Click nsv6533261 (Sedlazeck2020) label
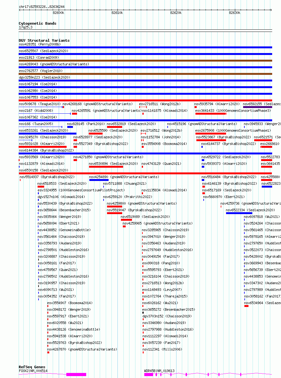The image size is (281, 378). coord(44,130)
